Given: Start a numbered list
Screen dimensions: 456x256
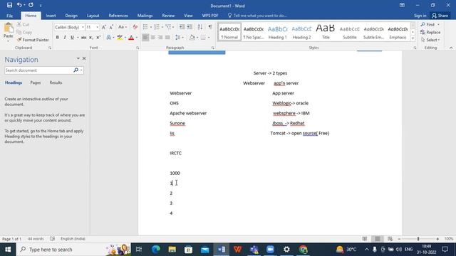Looking at the screenshot, I should [157, 27].
